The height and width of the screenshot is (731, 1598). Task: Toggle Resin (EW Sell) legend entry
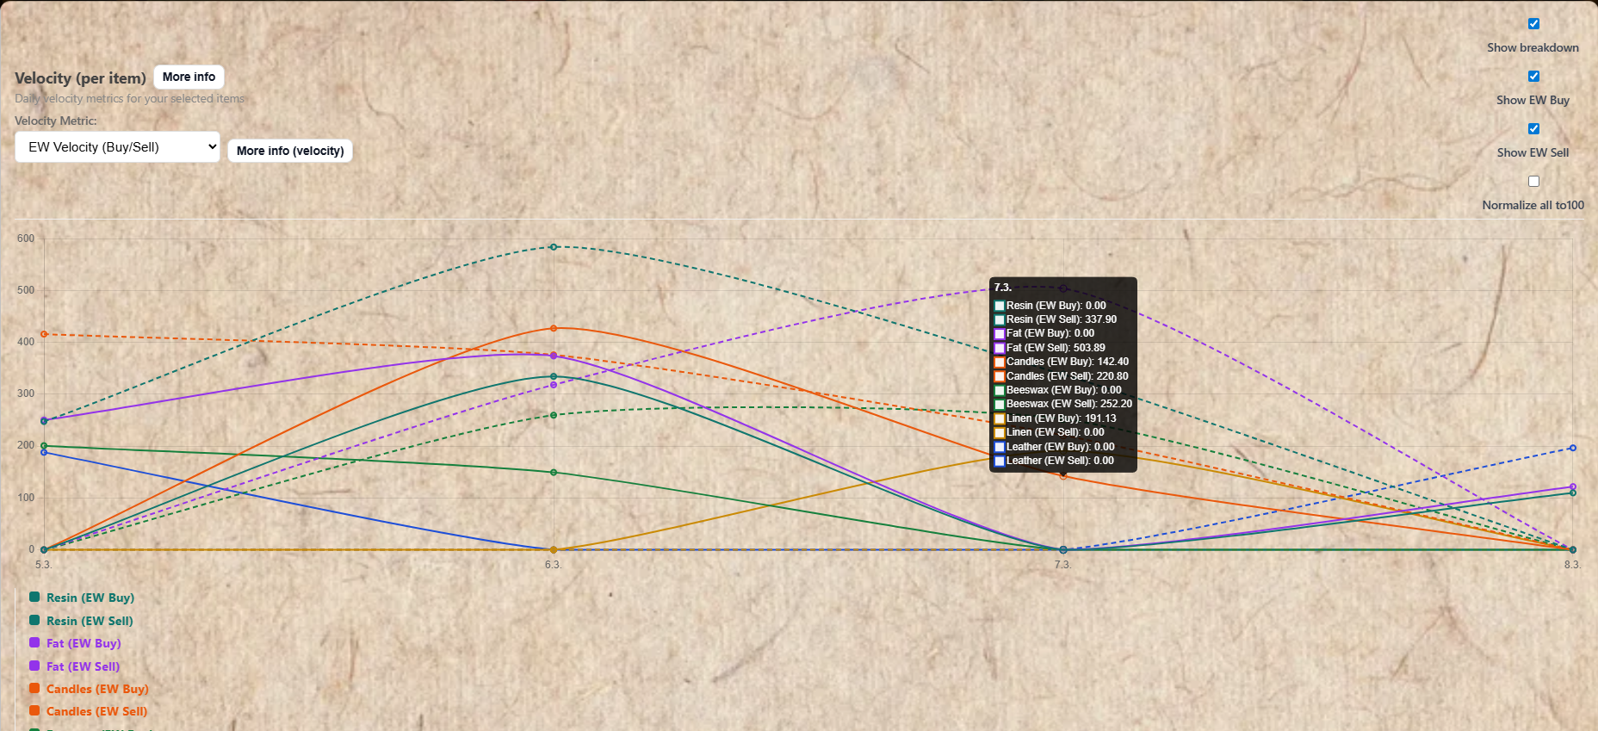[x=81, y=621]
